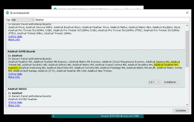Screen dimensions: 194x122
Task: Open More Info for Adafruit WICED
Action: click(x=14, y=105)
